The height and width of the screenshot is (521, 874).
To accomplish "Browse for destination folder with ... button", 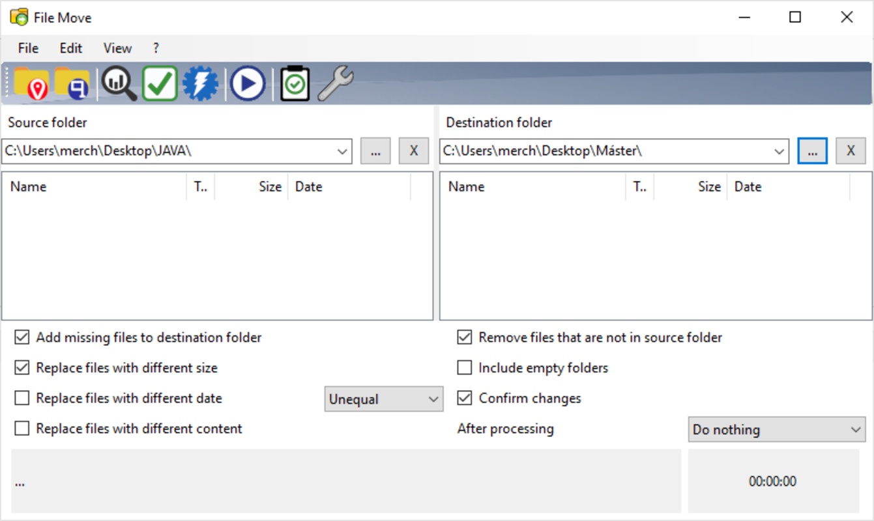I will [812, 151].
